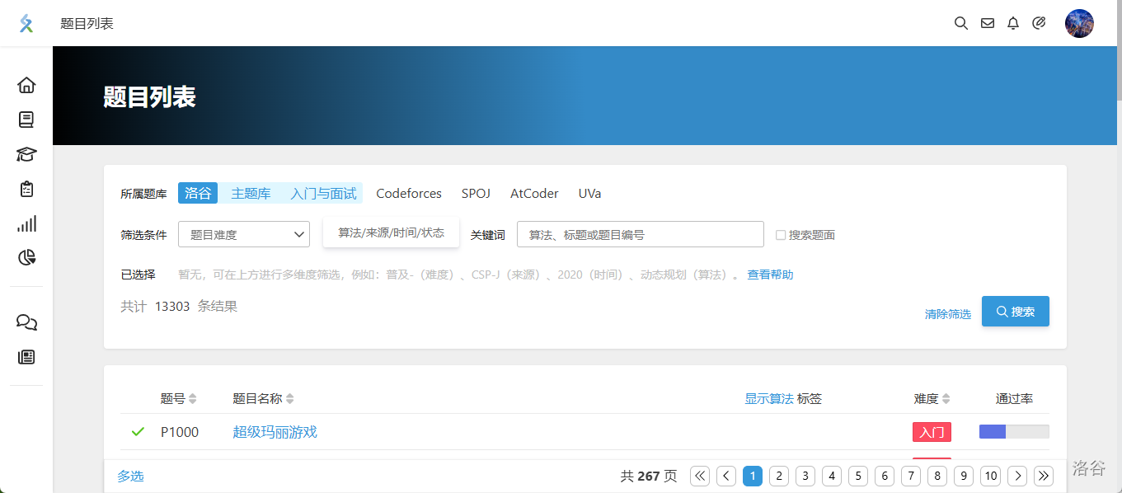
Task: Click the clipboard contests icon in sidebar
Action: pos(26,189)
